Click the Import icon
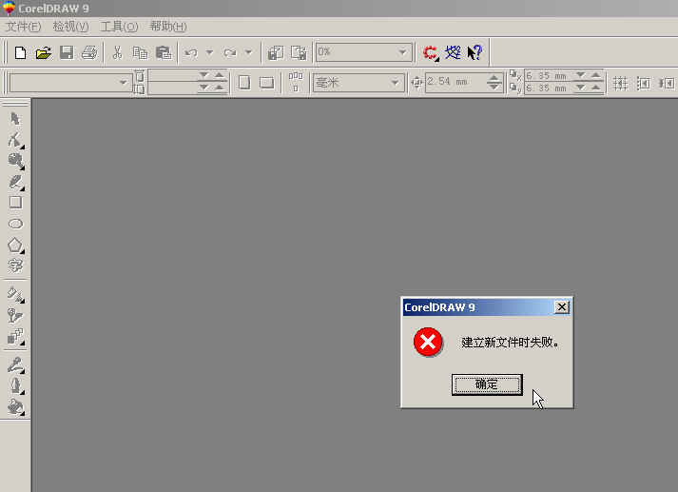Screen dimensions: 678x492 click(275, 52)
